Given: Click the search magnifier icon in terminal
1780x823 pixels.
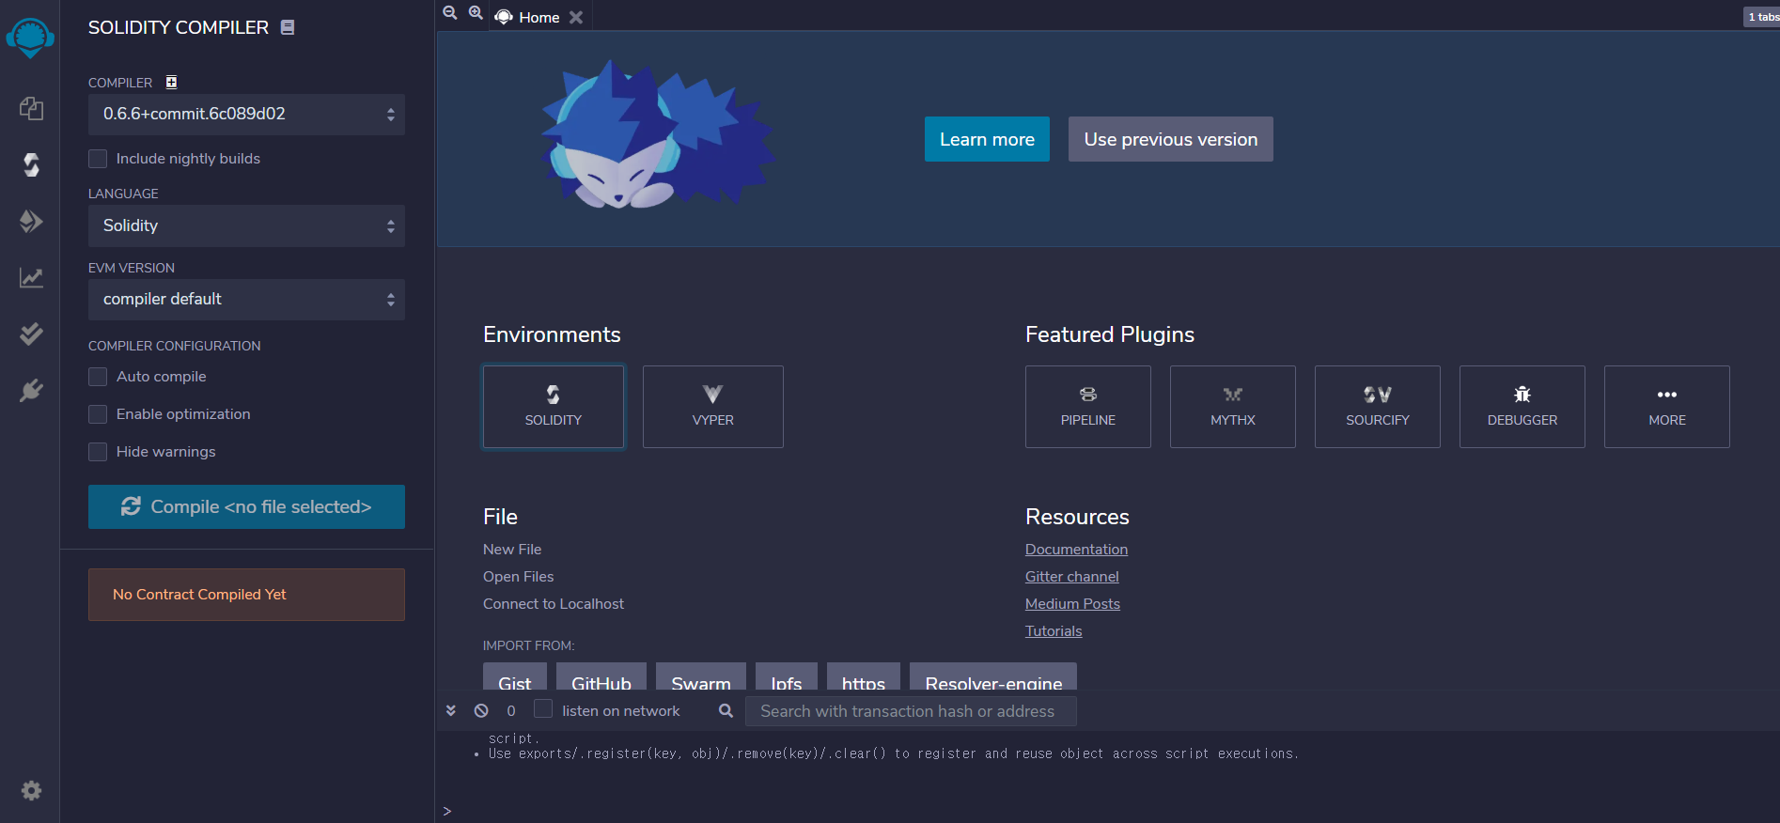Looking at the screenshot, I should [726, 711].
